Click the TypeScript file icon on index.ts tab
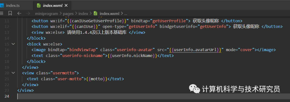The height and width of the screenshot is (102, 290). (x=2, y=6)
